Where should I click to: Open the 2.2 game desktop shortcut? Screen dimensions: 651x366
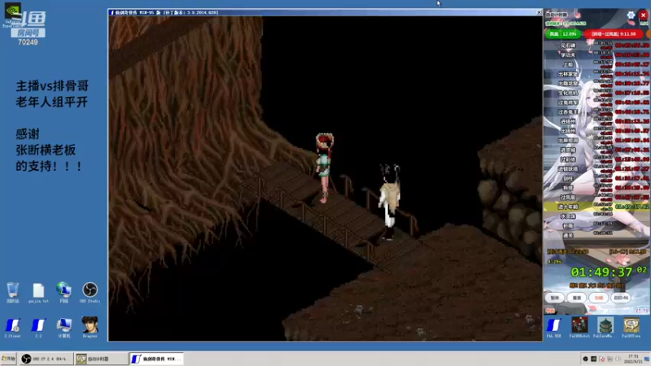[38, 328]
